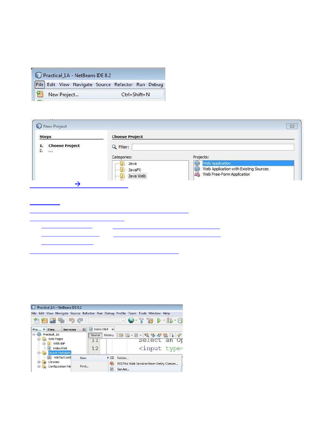328x437 pixels.
Task: Click the Last Edit editor icon
Action: [x=121, y=335]
